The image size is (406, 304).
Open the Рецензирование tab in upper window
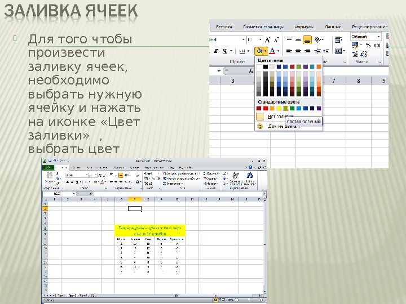pyautogui.click(x=369, y=26)
